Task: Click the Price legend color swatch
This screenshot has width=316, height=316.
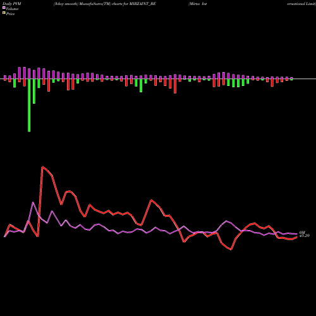Action: [4, 13]
